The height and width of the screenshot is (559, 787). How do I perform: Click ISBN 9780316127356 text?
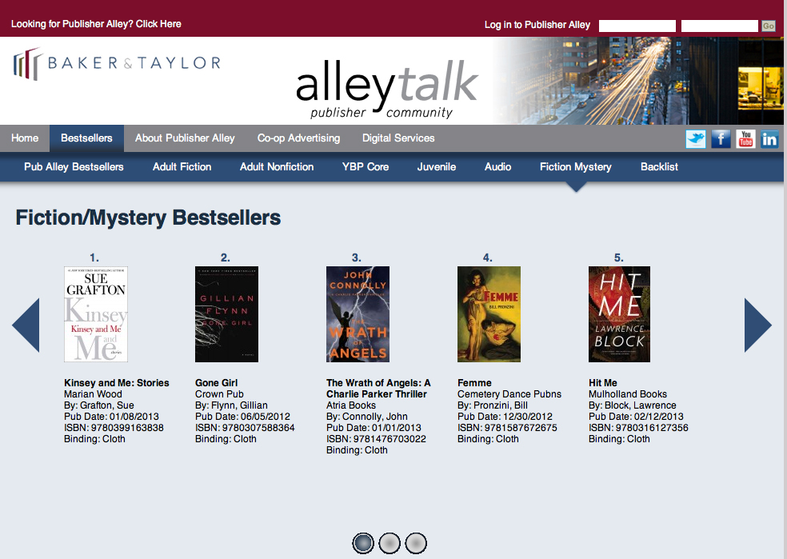[x=638, y=428]
